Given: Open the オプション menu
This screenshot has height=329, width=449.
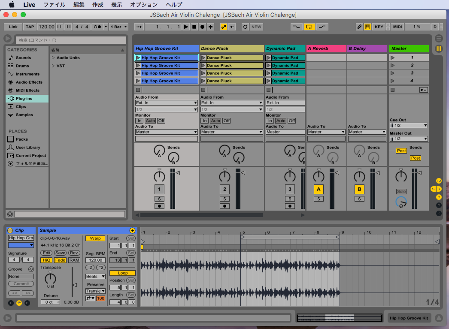Looking at the screenshot, I should click(x=144, y=5).
